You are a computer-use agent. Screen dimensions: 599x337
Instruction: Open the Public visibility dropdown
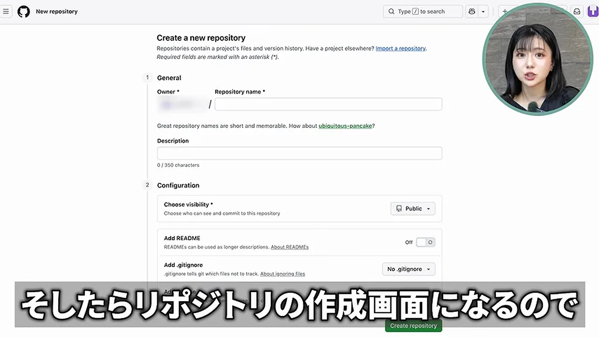point(413,209)
